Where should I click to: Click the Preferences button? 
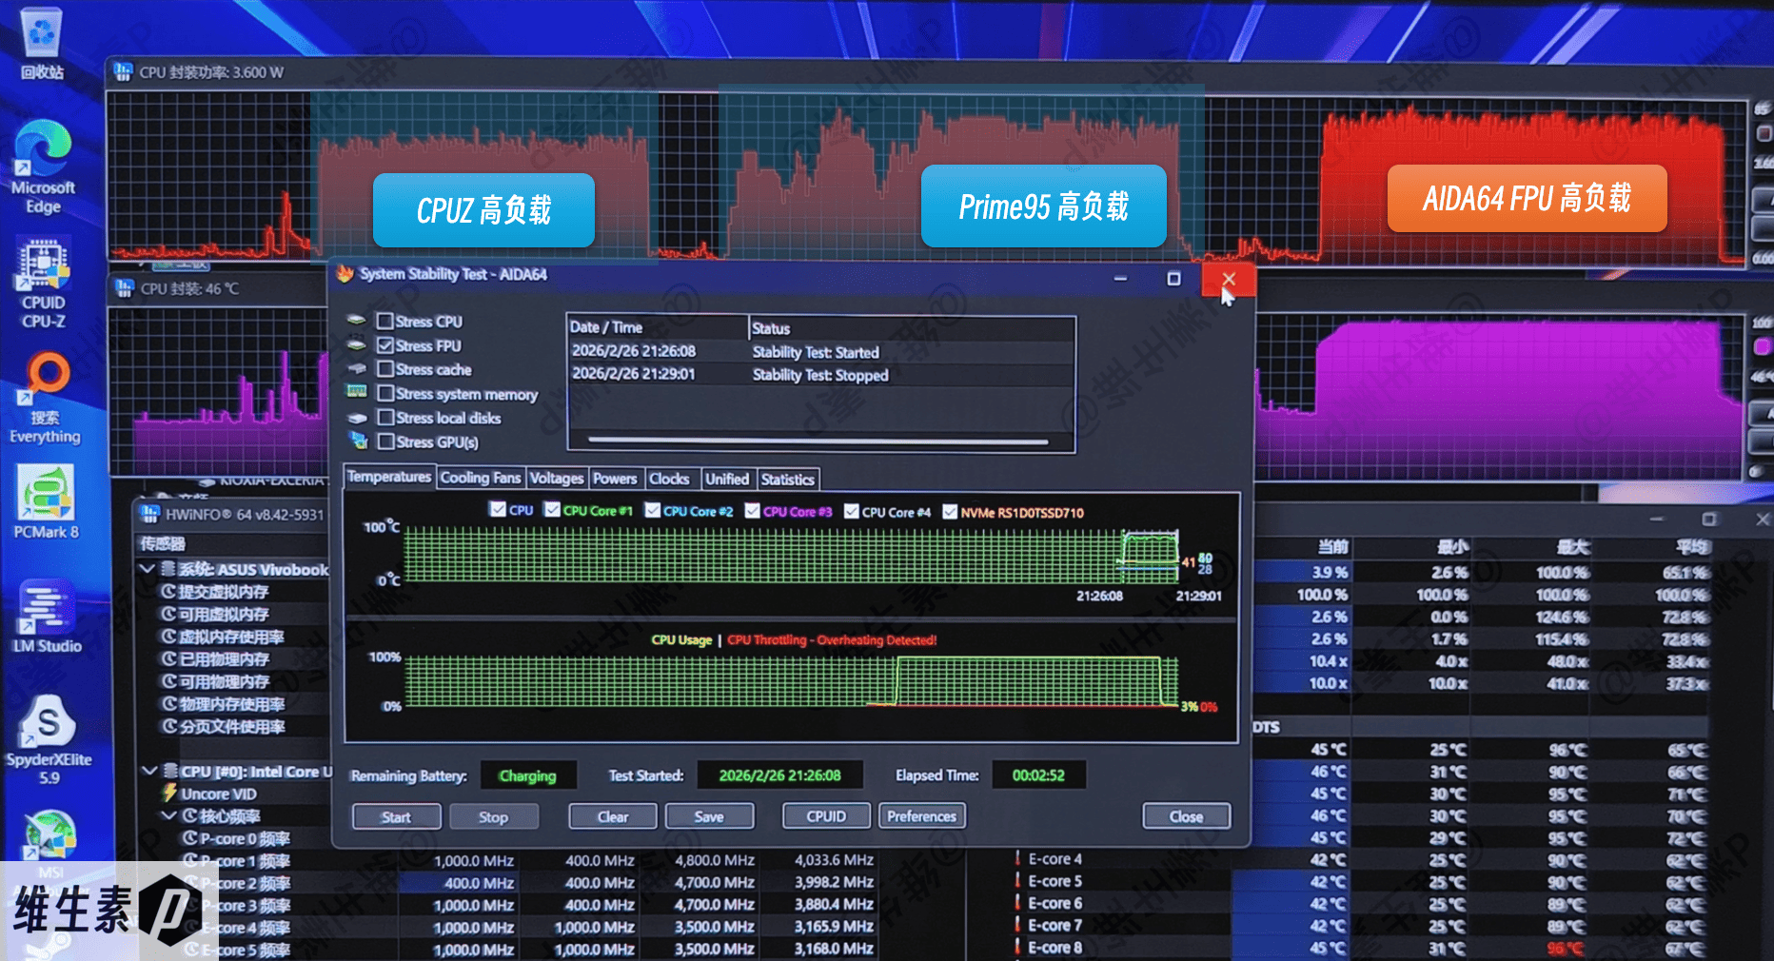point(920,816)
